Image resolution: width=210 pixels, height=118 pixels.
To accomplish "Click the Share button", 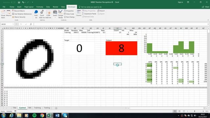I will (x=205, y=7).
